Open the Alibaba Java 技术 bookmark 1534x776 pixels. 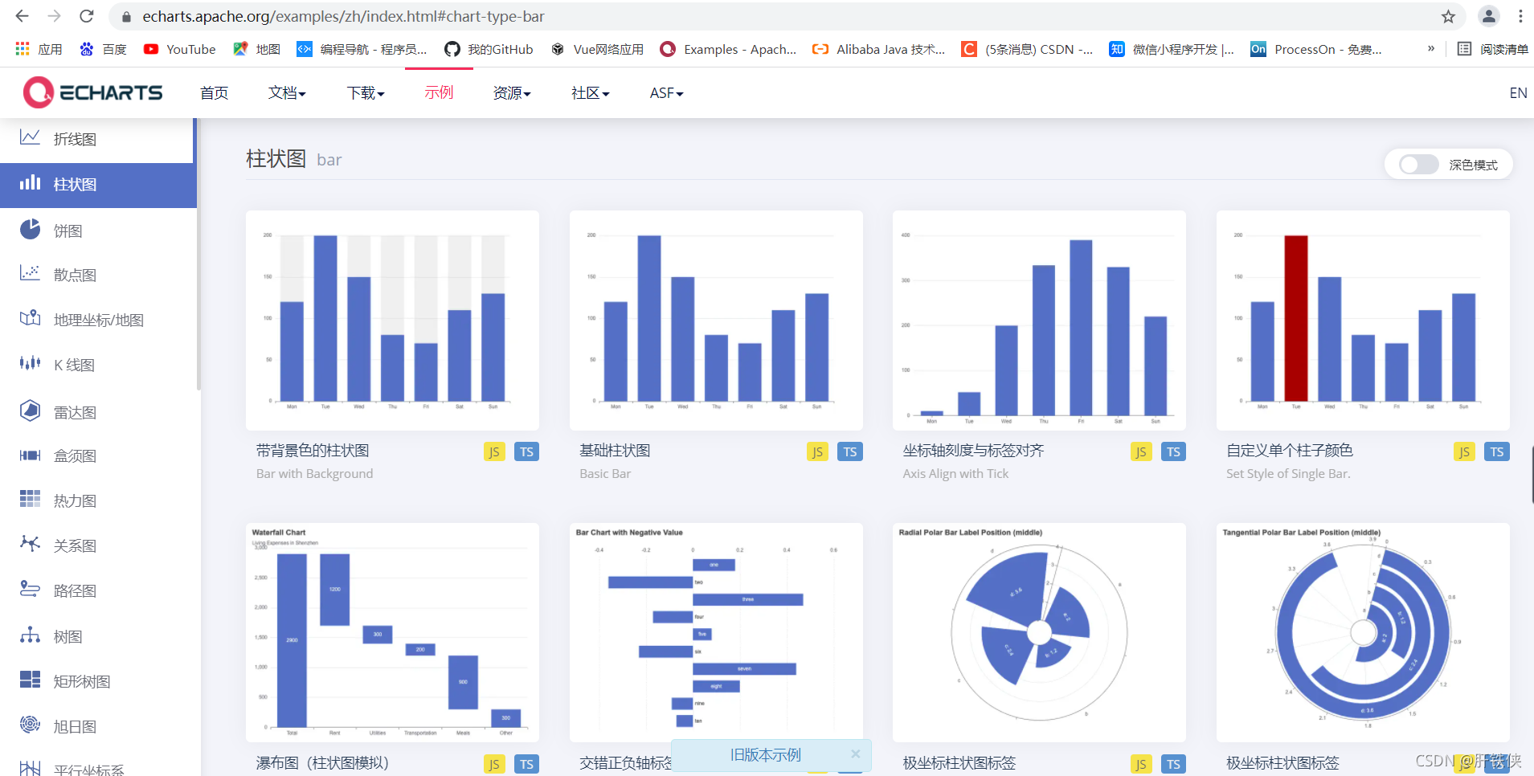878,49
